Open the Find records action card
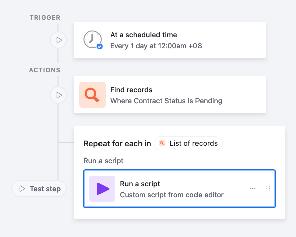Viewport: 296px width, 237px height. pyautogui.click(x=170, y=95)
